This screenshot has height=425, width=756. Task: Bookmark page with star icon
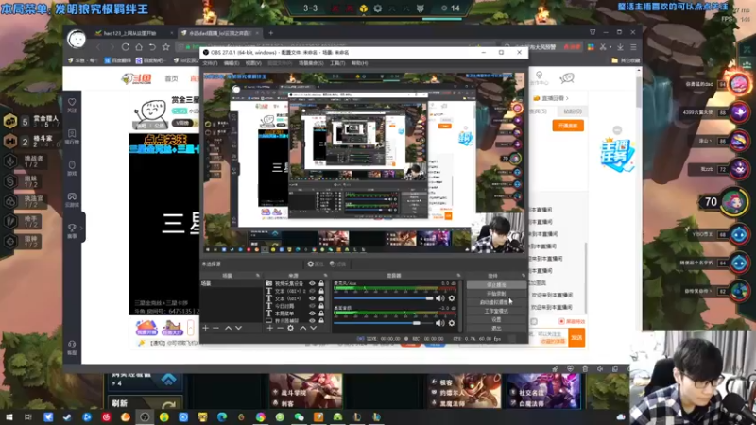(166, 47)
